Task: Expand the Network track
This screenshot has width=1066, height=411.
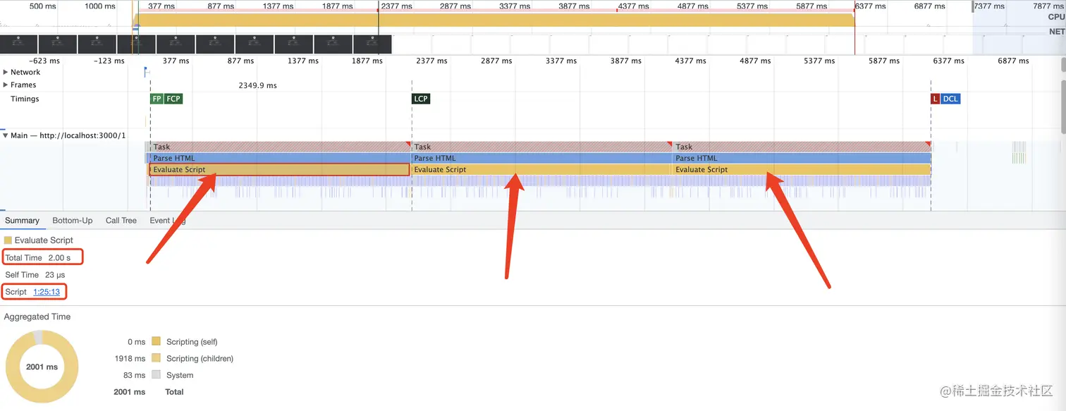Action: [x=6, y=72]
